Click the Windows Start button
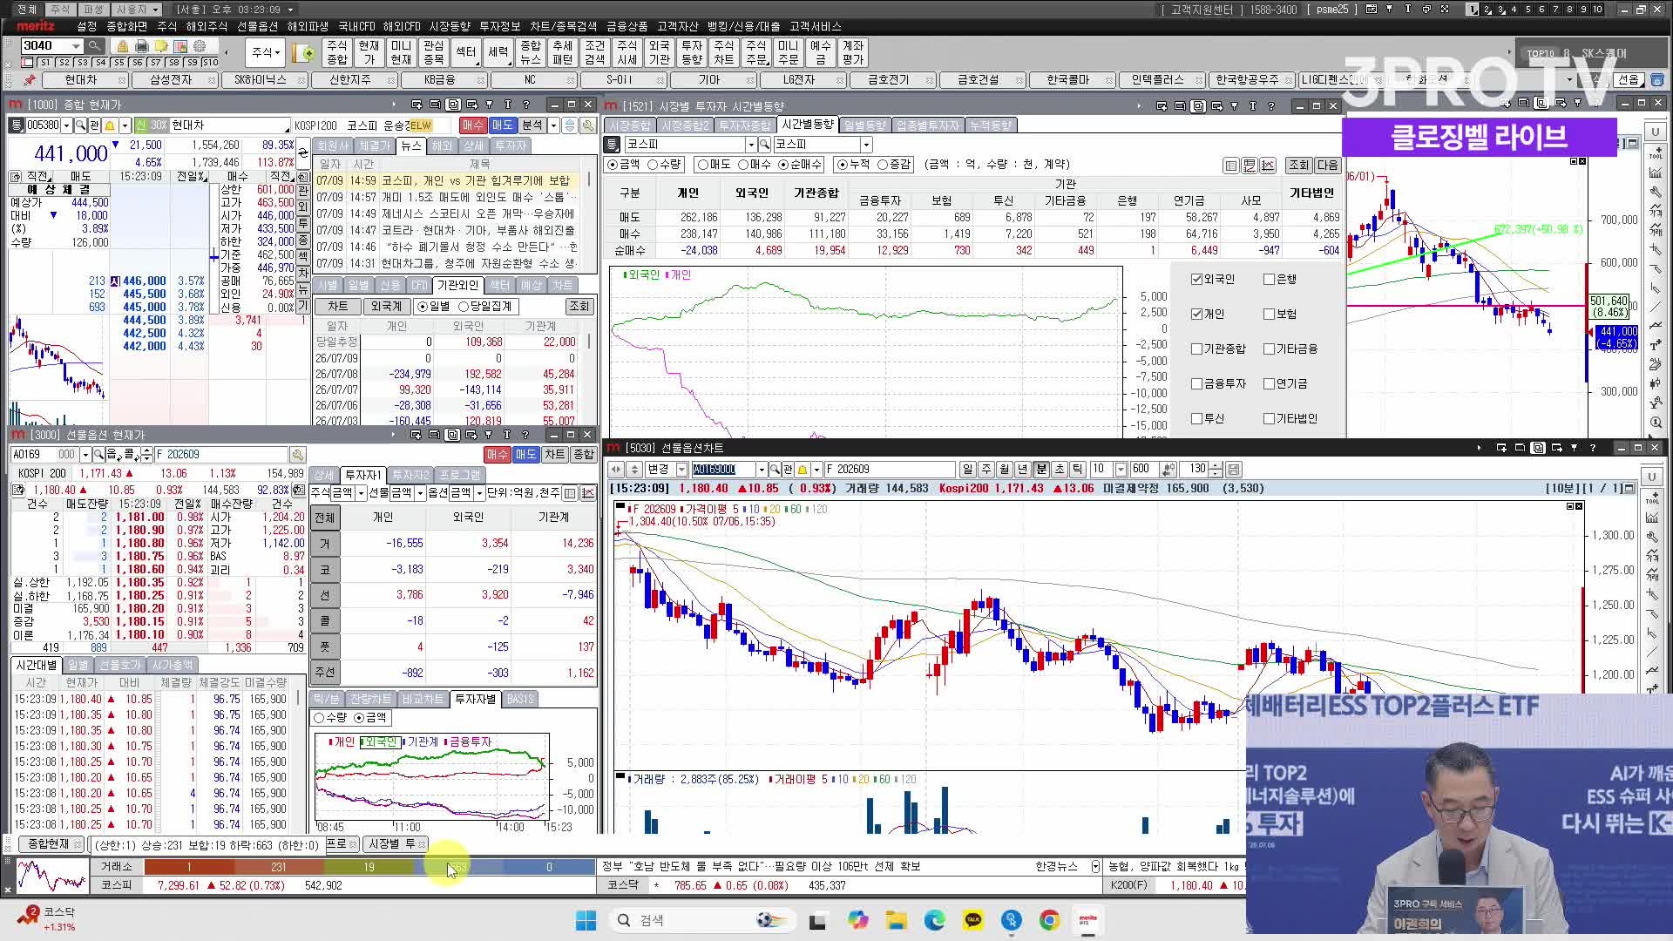Screen dimensions: 1673x941 point(586,920)
